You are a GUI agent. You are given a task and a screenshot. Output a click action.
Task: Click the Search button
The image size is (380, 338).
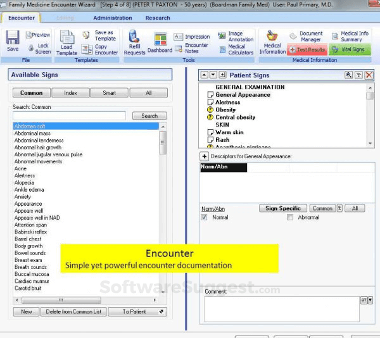pos(149,116)
